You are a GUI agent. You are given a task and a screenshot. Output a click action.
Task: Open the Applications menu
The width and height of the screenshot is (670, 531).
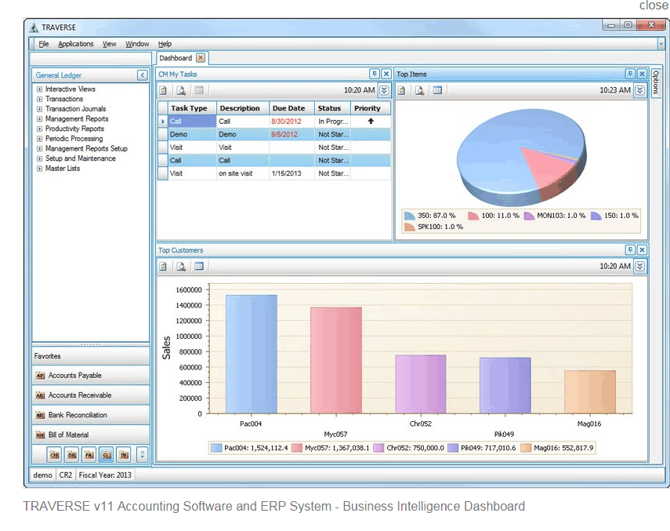click(x=76, y=44)
